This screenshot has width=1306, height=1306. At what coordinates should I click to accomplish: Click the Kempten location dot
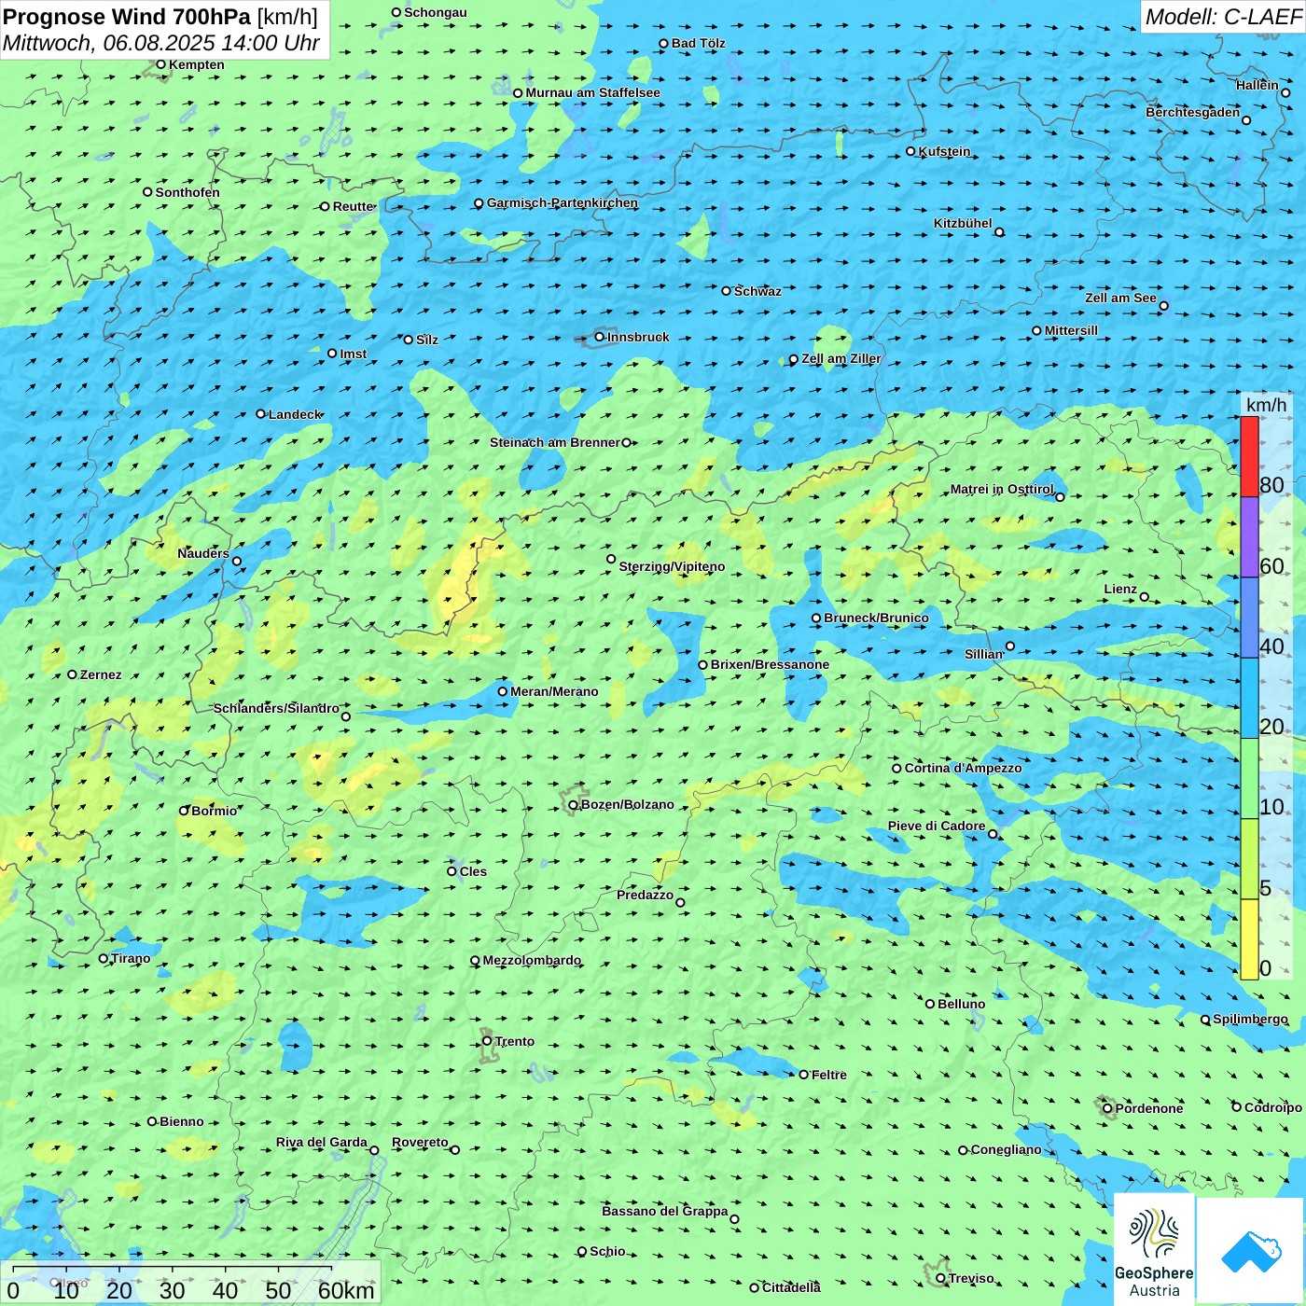[161, 64]
